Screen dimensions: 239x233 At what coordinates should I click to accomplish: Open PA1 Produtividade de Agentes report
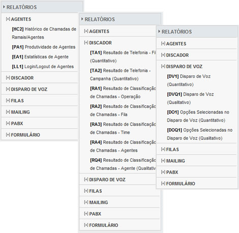tap(44, 47)
